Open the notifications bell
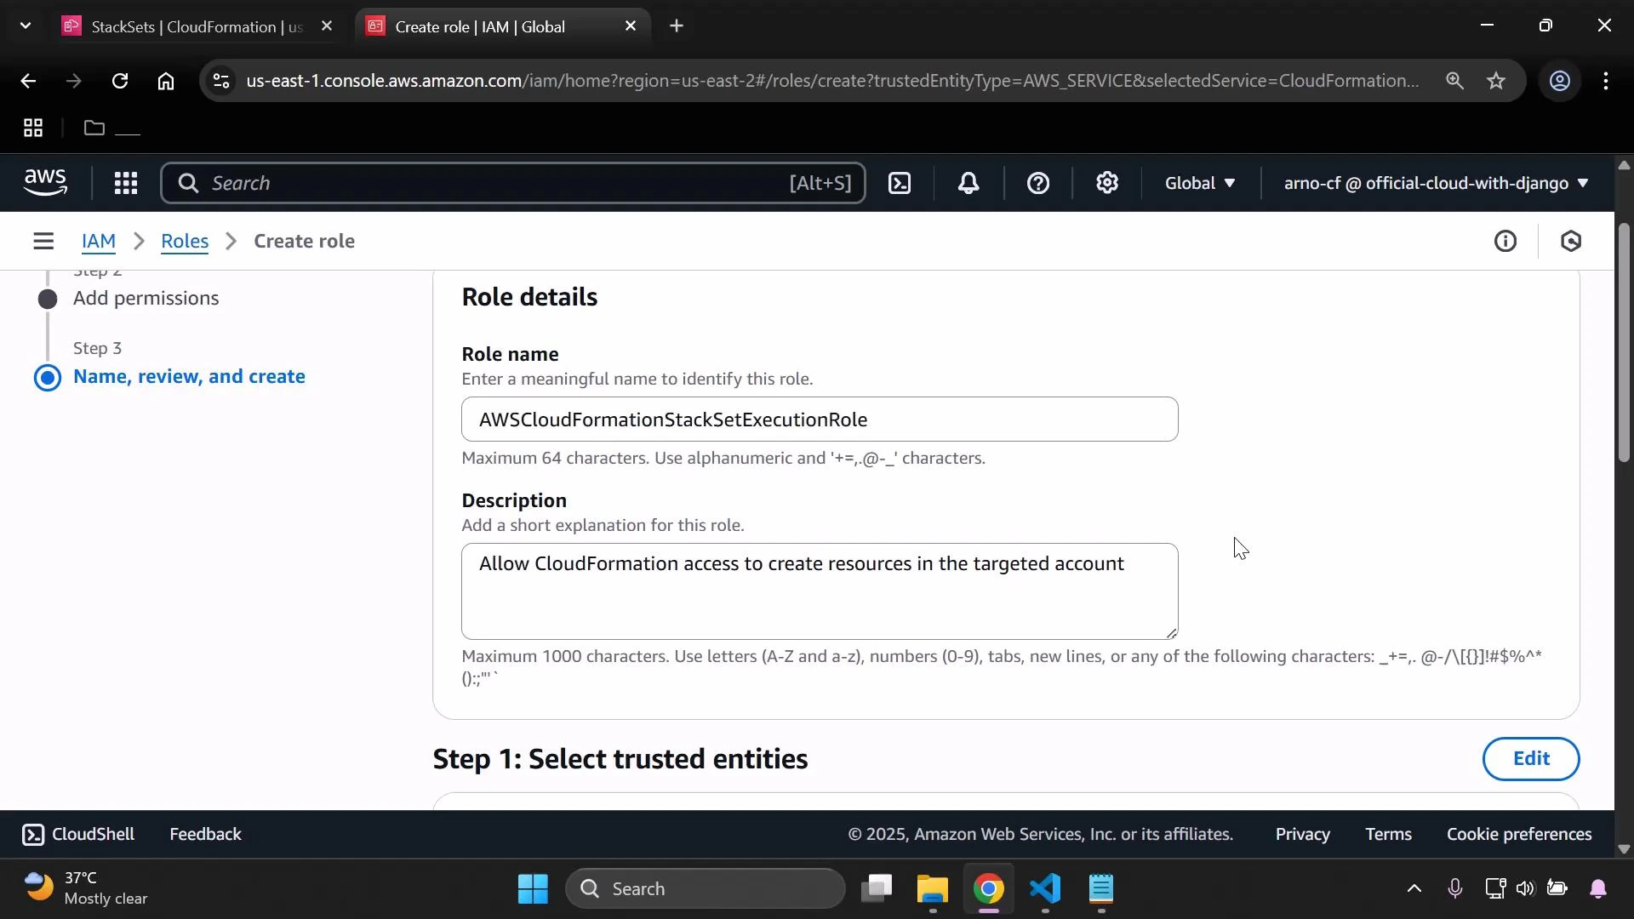This screenshot has width=1634, height=919. 968,183
